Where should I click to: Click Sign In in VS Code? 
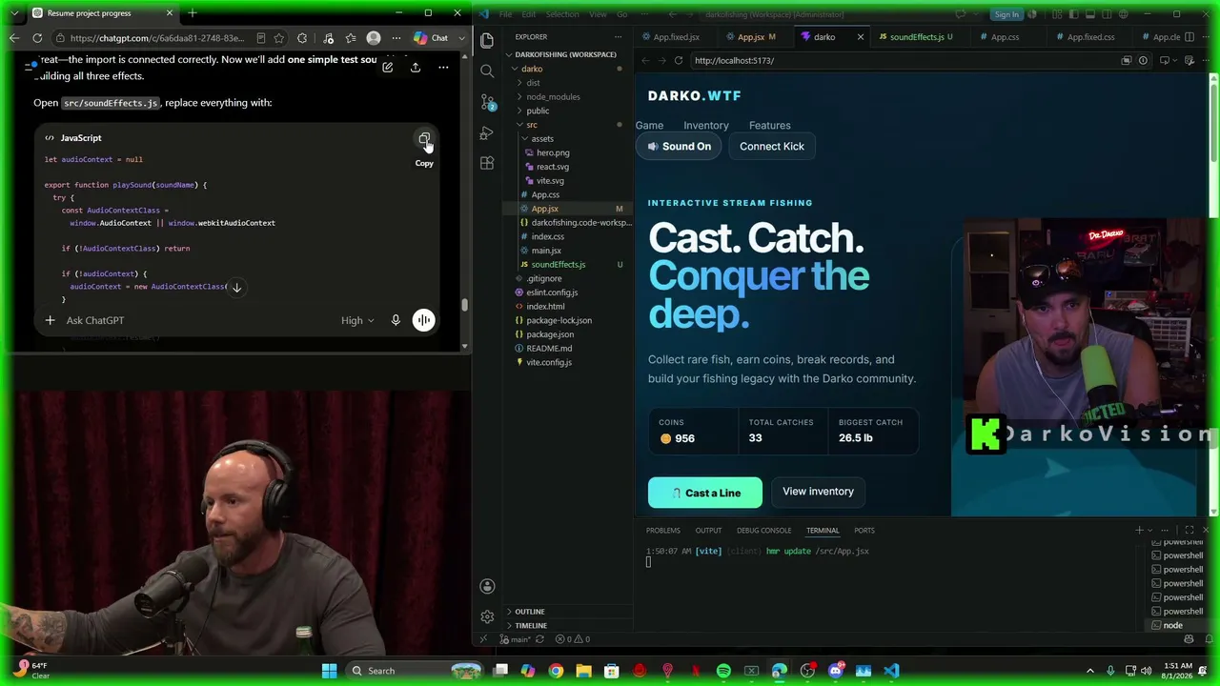tap(1006, 14)
